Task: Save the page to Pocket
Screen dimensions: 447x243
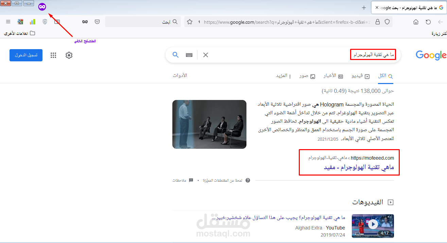Action: pos(97,21)
